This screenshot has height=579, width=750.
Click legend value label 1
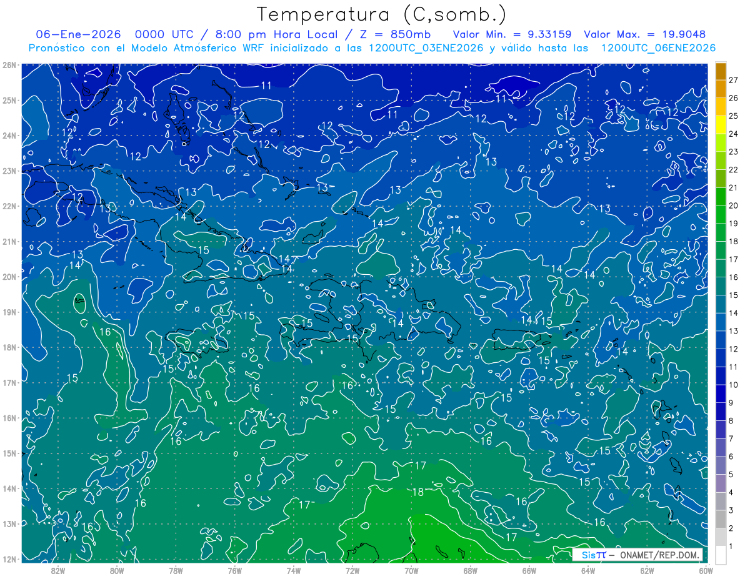[x=731, y=547]
